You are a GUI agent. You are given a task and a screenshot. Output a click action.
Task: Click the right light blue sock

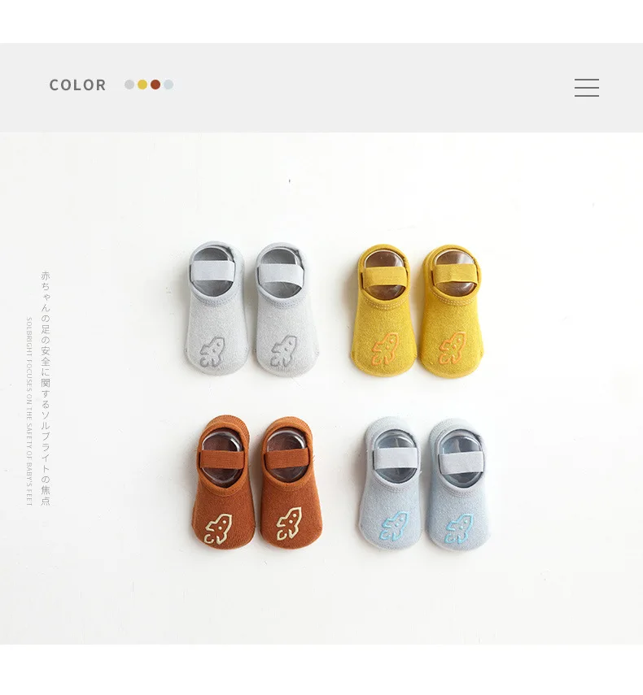[458, 485]
